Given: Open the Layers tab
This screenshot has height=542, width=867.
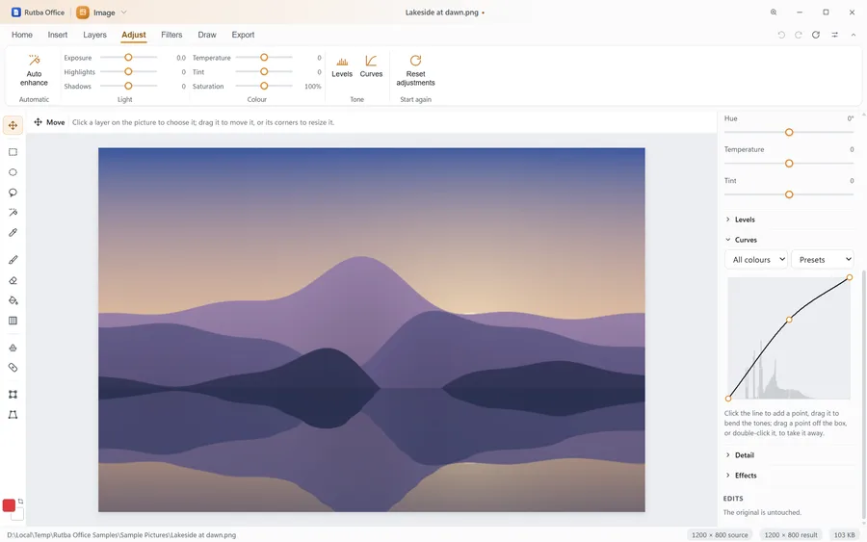Looking at the screenshot, I should coord(94,35).
